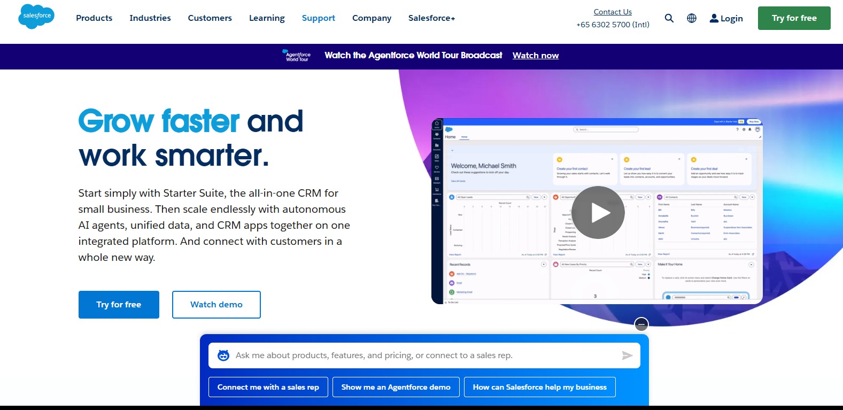Screen dimensions: 843x410
Task: Click the blue Try for free hero button
Action: (119, 305)
